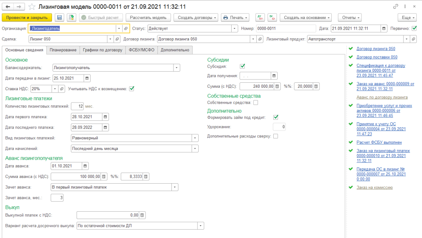The image size is (422, 238).
Task: Switch to the Планирование tab
Action: click(63, 50)
